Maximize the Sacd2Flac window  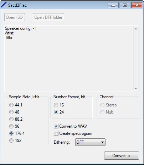125,5
